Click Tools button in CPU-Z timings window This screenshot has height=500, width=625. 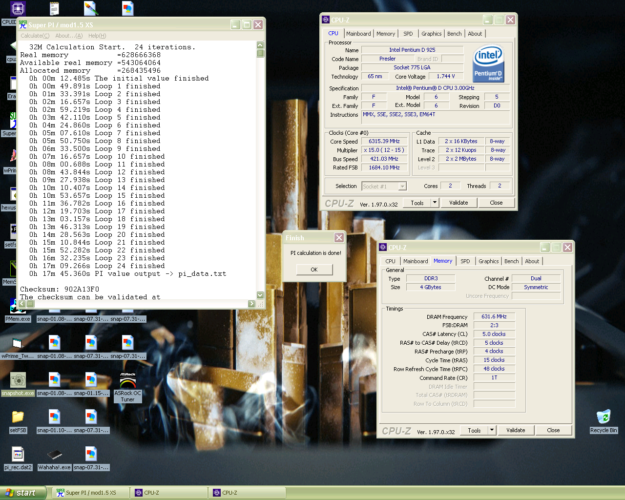point(475,430)
